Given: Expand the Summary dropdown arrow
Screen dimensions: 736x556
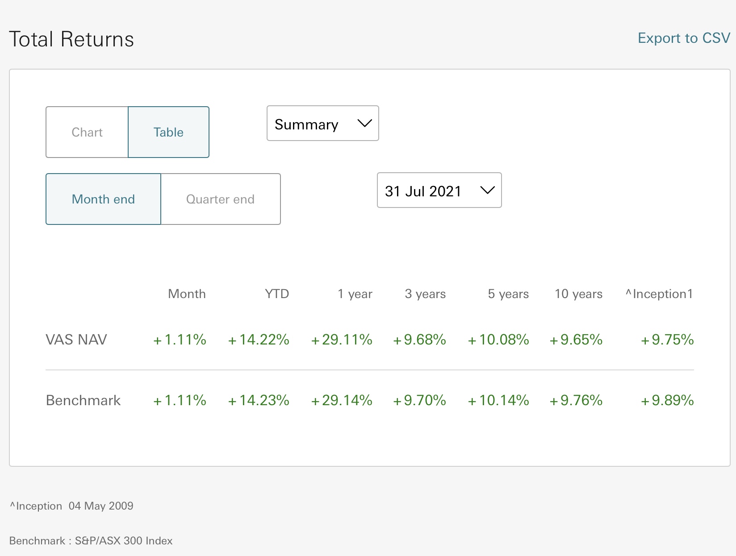Looking at the screenshot, I should point(364,124).
